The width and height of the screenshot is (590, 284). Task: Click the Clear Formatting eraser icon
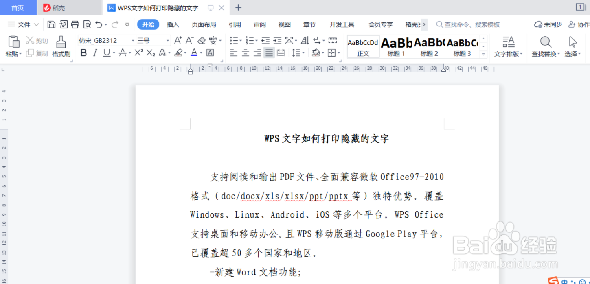coord(202,40)
